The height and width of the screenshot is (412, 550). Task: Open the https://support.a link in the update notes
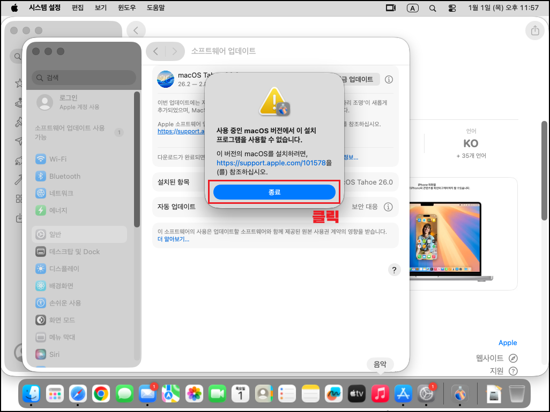pos(181,131)
